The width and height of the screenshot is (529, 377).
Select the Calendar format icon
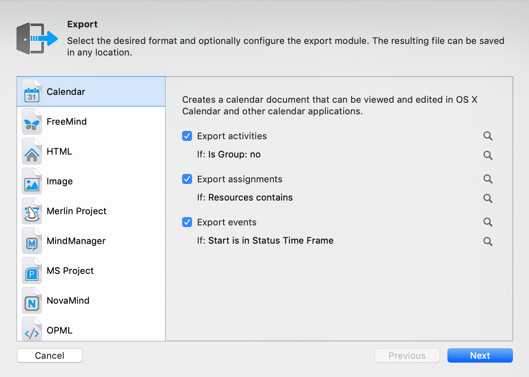click(32, 92)
